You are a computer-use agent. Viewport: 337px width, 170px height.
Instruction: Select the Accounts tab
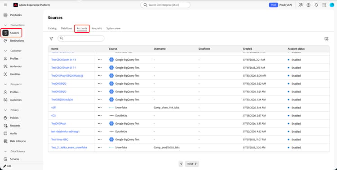(x=82, y=28)
